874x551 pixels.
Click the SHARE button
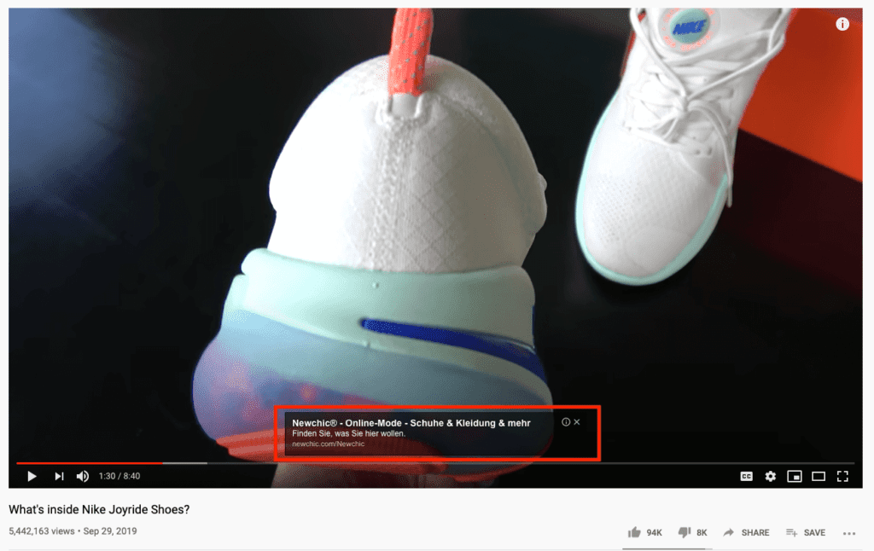746,531
